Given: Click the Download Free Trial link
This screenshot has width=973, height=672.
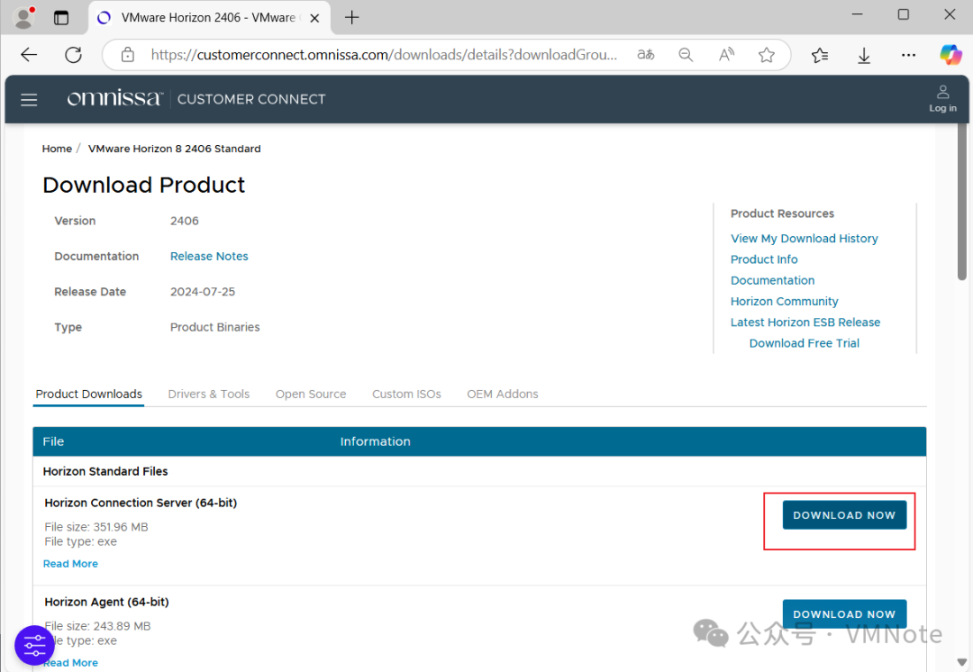Looking at the screenshot, I should 805,343.
